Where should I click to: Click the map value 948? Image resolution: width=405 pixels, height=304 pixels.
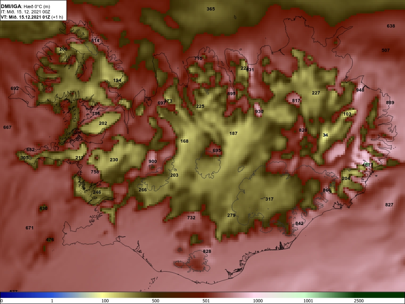point(360,90)
